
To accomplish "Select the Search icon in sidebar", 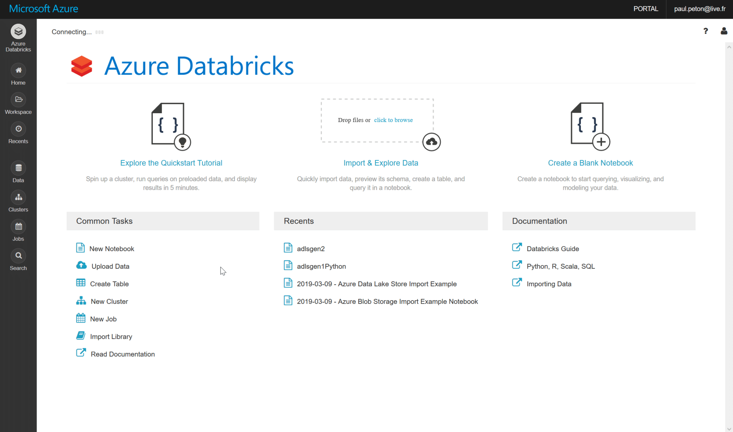I will point(18,256).
